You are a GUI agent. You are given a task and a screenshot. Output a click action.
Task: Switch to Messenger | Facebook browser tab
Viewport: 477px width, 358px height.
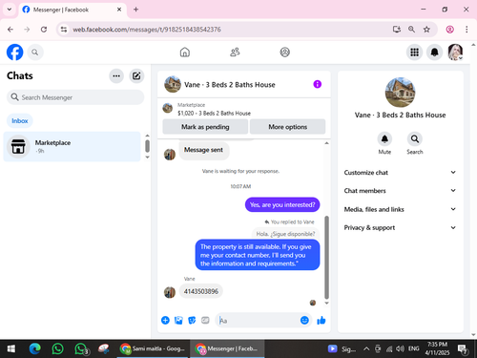73,10
